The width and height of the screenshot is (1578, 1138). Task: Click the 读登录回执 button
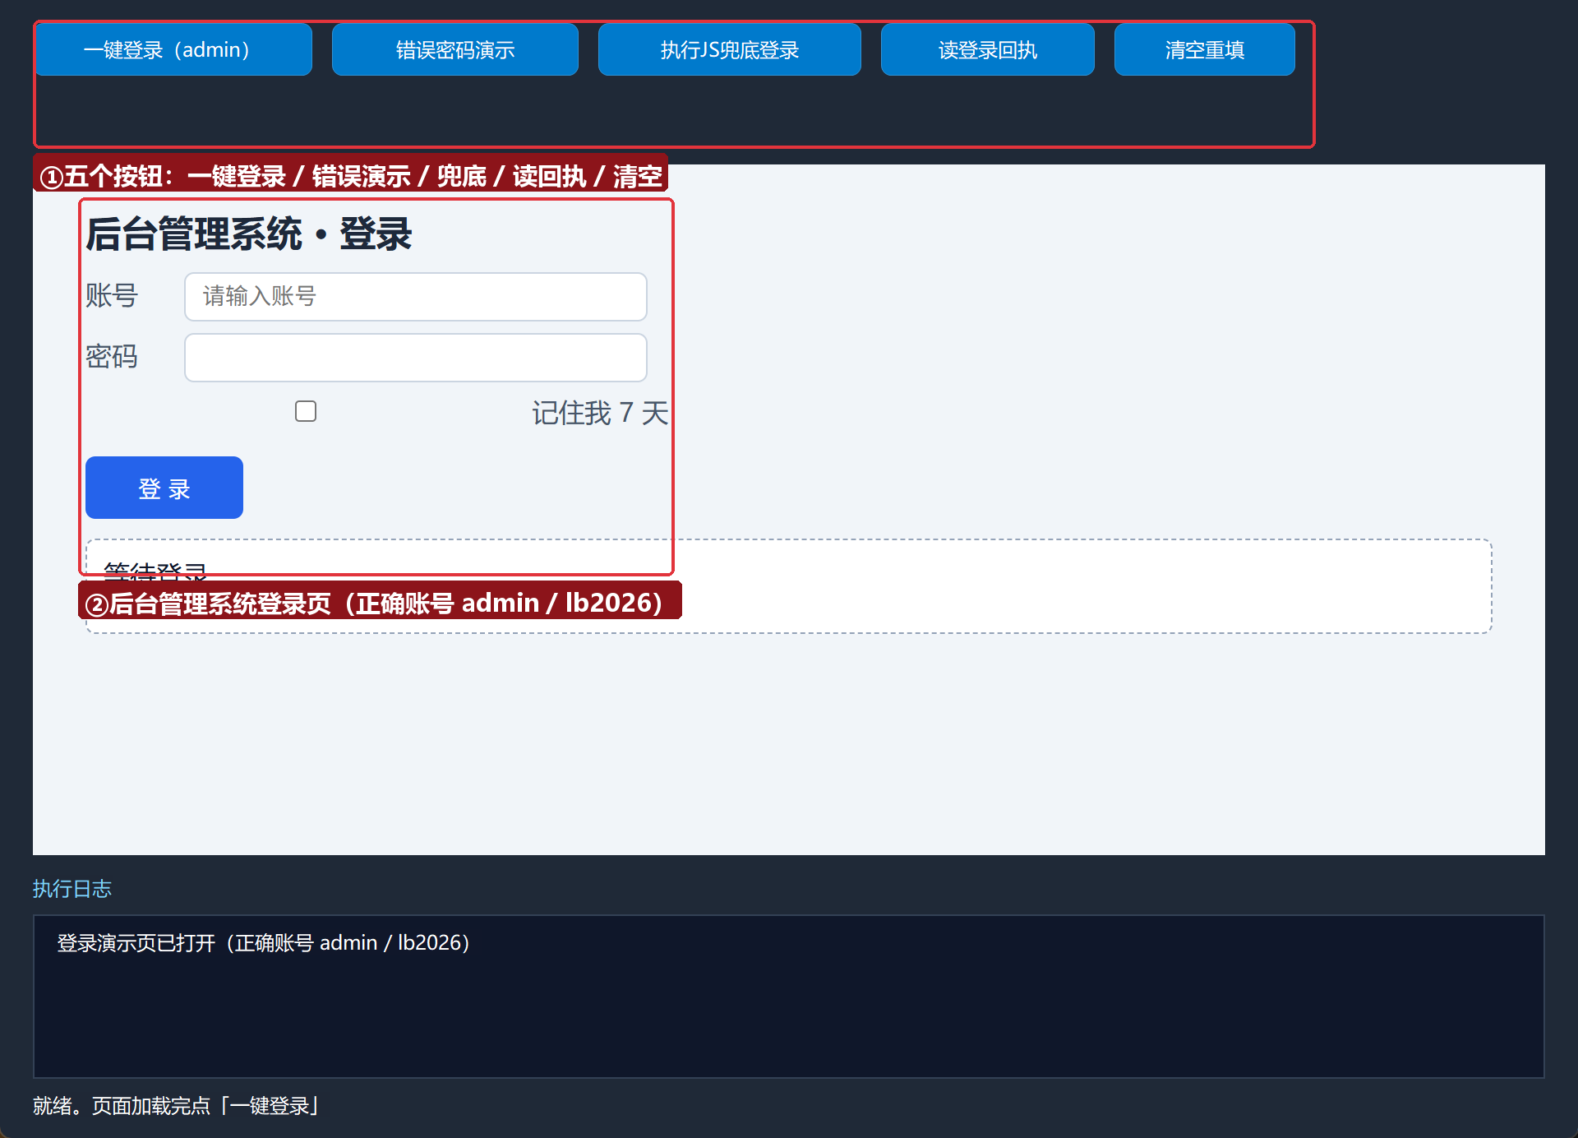coord(988,49)
